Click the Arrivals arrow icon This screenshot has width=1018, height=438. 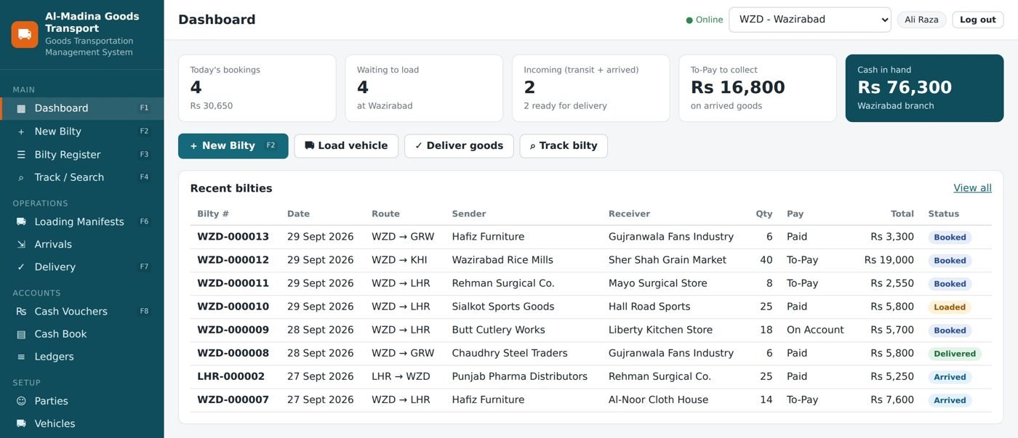click(21, 244)
